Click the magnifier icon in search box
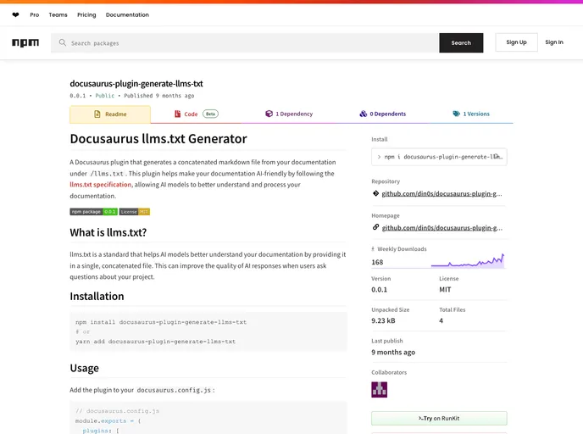583x434 pixels. [x=63, y=42]
